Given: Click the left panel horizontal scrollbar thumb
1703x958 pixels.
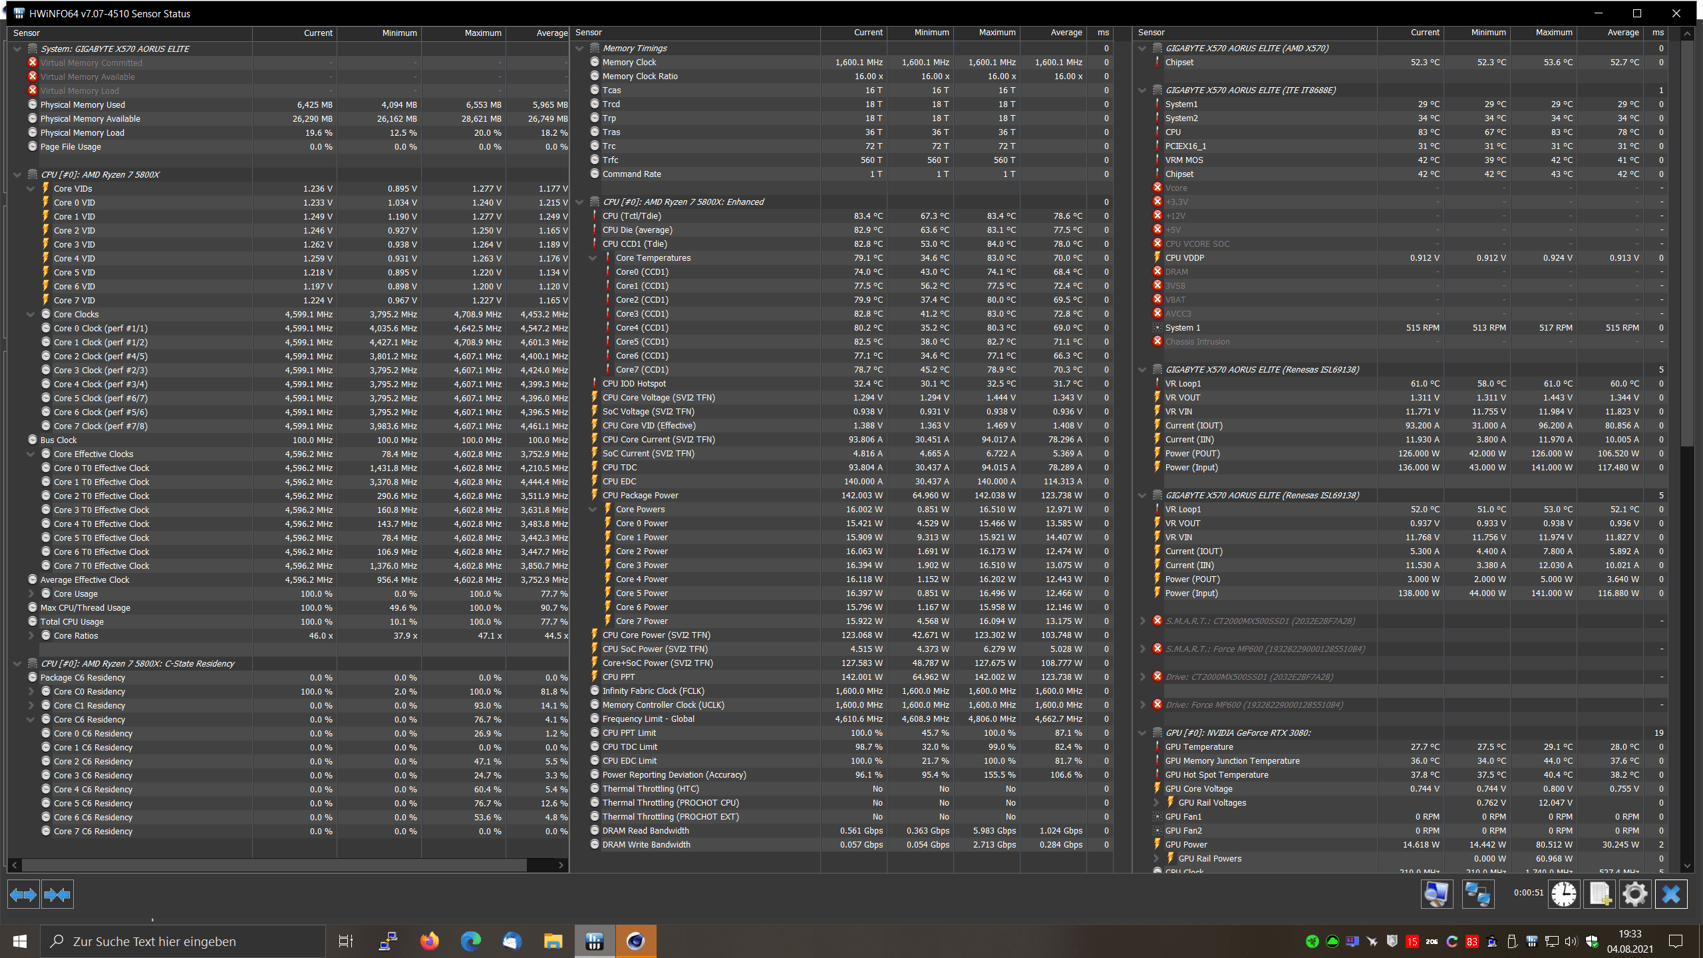Looking at the screenshot, I should click(x=275, y=865).
